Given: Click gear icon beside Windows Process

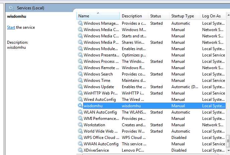Looking at the screenshot, I should 80,61.
